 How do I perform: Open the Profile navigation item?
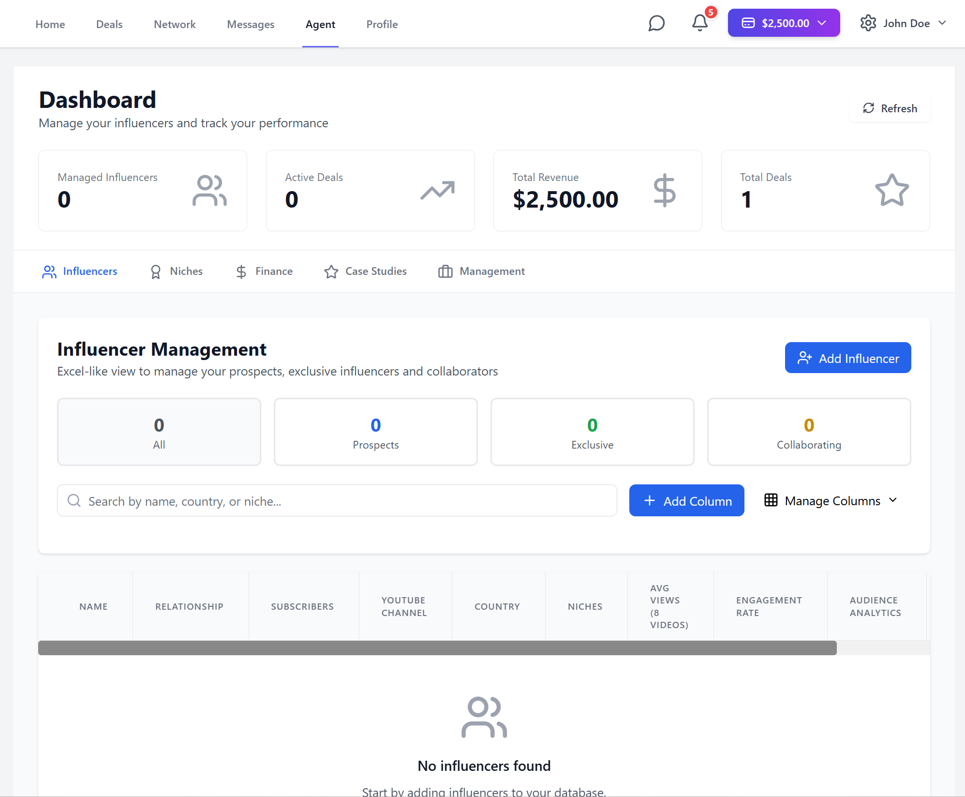pos(382,24)
